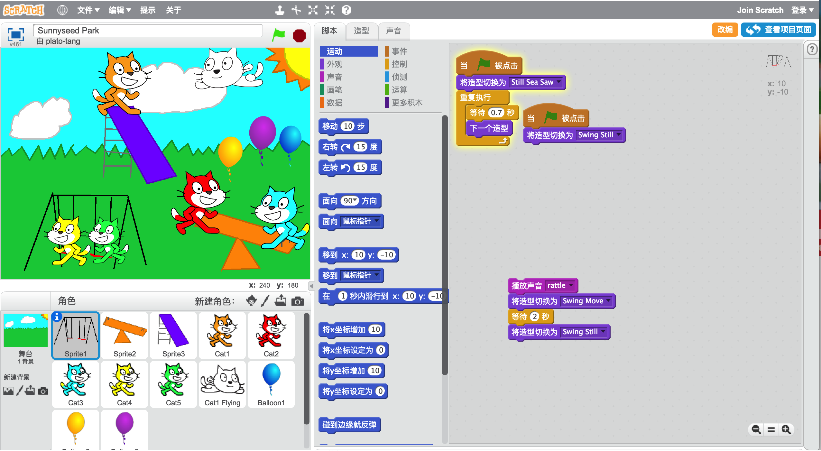Select the scissors delete tool
Screen dimensions: 821x451
pos(296,10)
